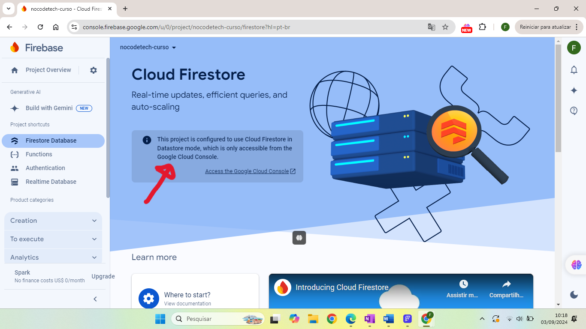Image resolution: width=586 pixels, height=329 pixels.
Task: Click the Upgrade plan button
Action: (x=103, y=276)
